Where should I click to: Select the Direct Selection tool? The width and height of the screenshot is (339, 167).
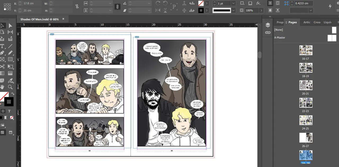tap(10, 26)
